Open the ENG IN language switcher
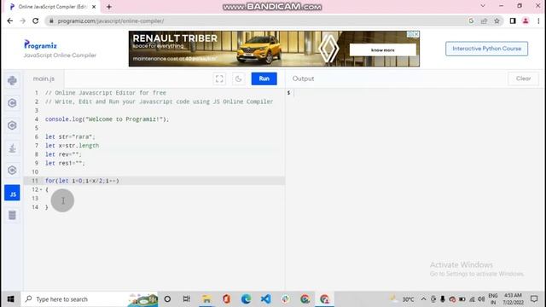 click(x=493, y=299)
